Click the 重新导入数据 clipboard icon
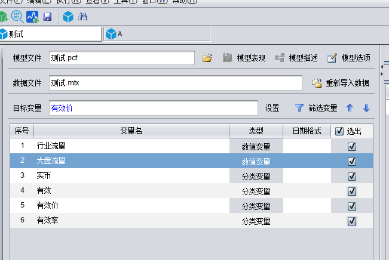This screenshot has height=260, width=389. click(317, 83)
